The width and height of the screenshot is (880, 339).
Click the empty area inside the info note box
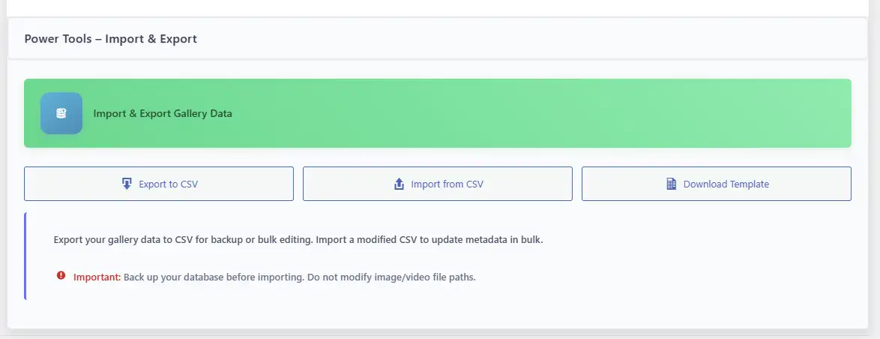[x=675, y=259]
